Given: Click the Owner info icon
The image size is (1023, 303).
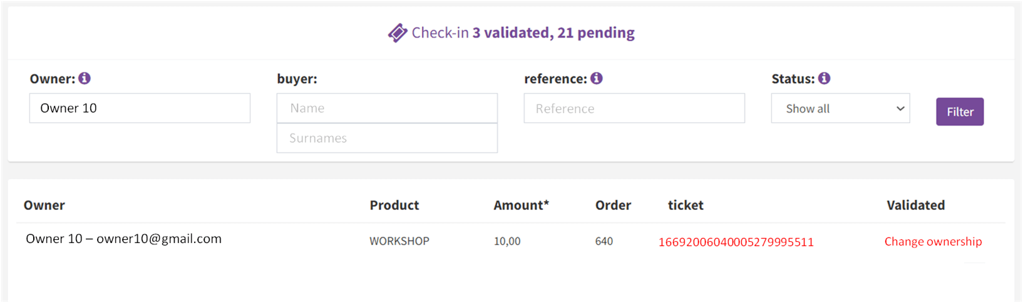Looking at the screenshot, I should pyautogui.click(x=85, y=78).
